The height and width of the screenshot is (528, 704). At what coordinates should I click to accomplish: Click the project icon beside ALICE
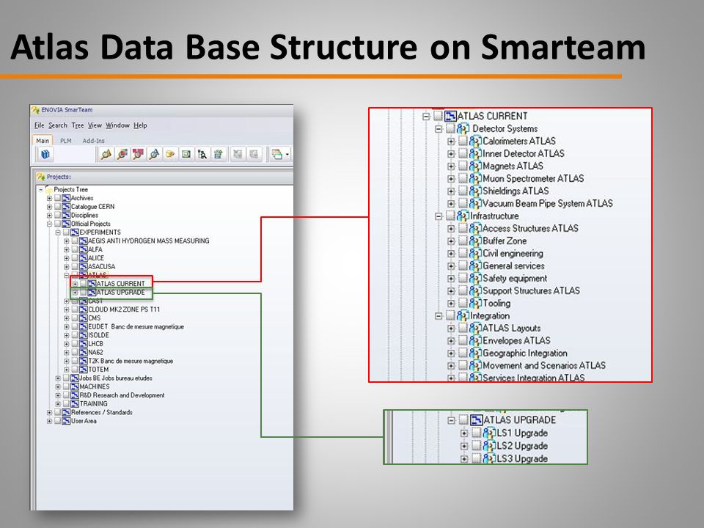tap(83, 257)
